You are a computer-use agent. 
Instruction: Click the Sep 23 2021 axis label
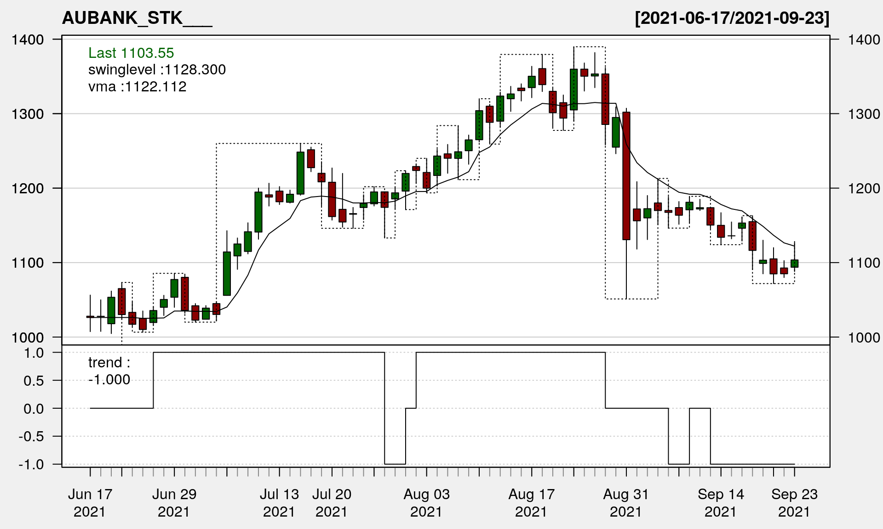794,503
